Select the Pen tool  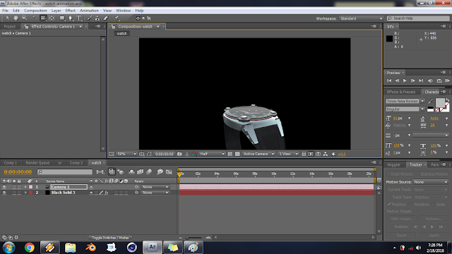pyautogui.click(x=71, y=18)
